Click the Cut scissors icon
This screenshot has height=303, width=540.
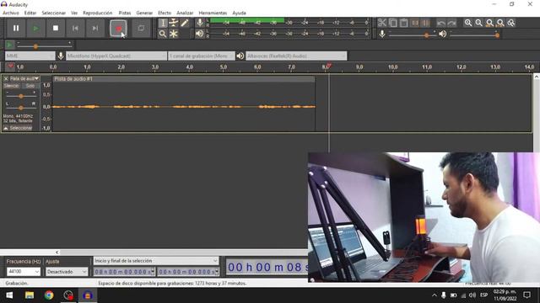(382, 23)
